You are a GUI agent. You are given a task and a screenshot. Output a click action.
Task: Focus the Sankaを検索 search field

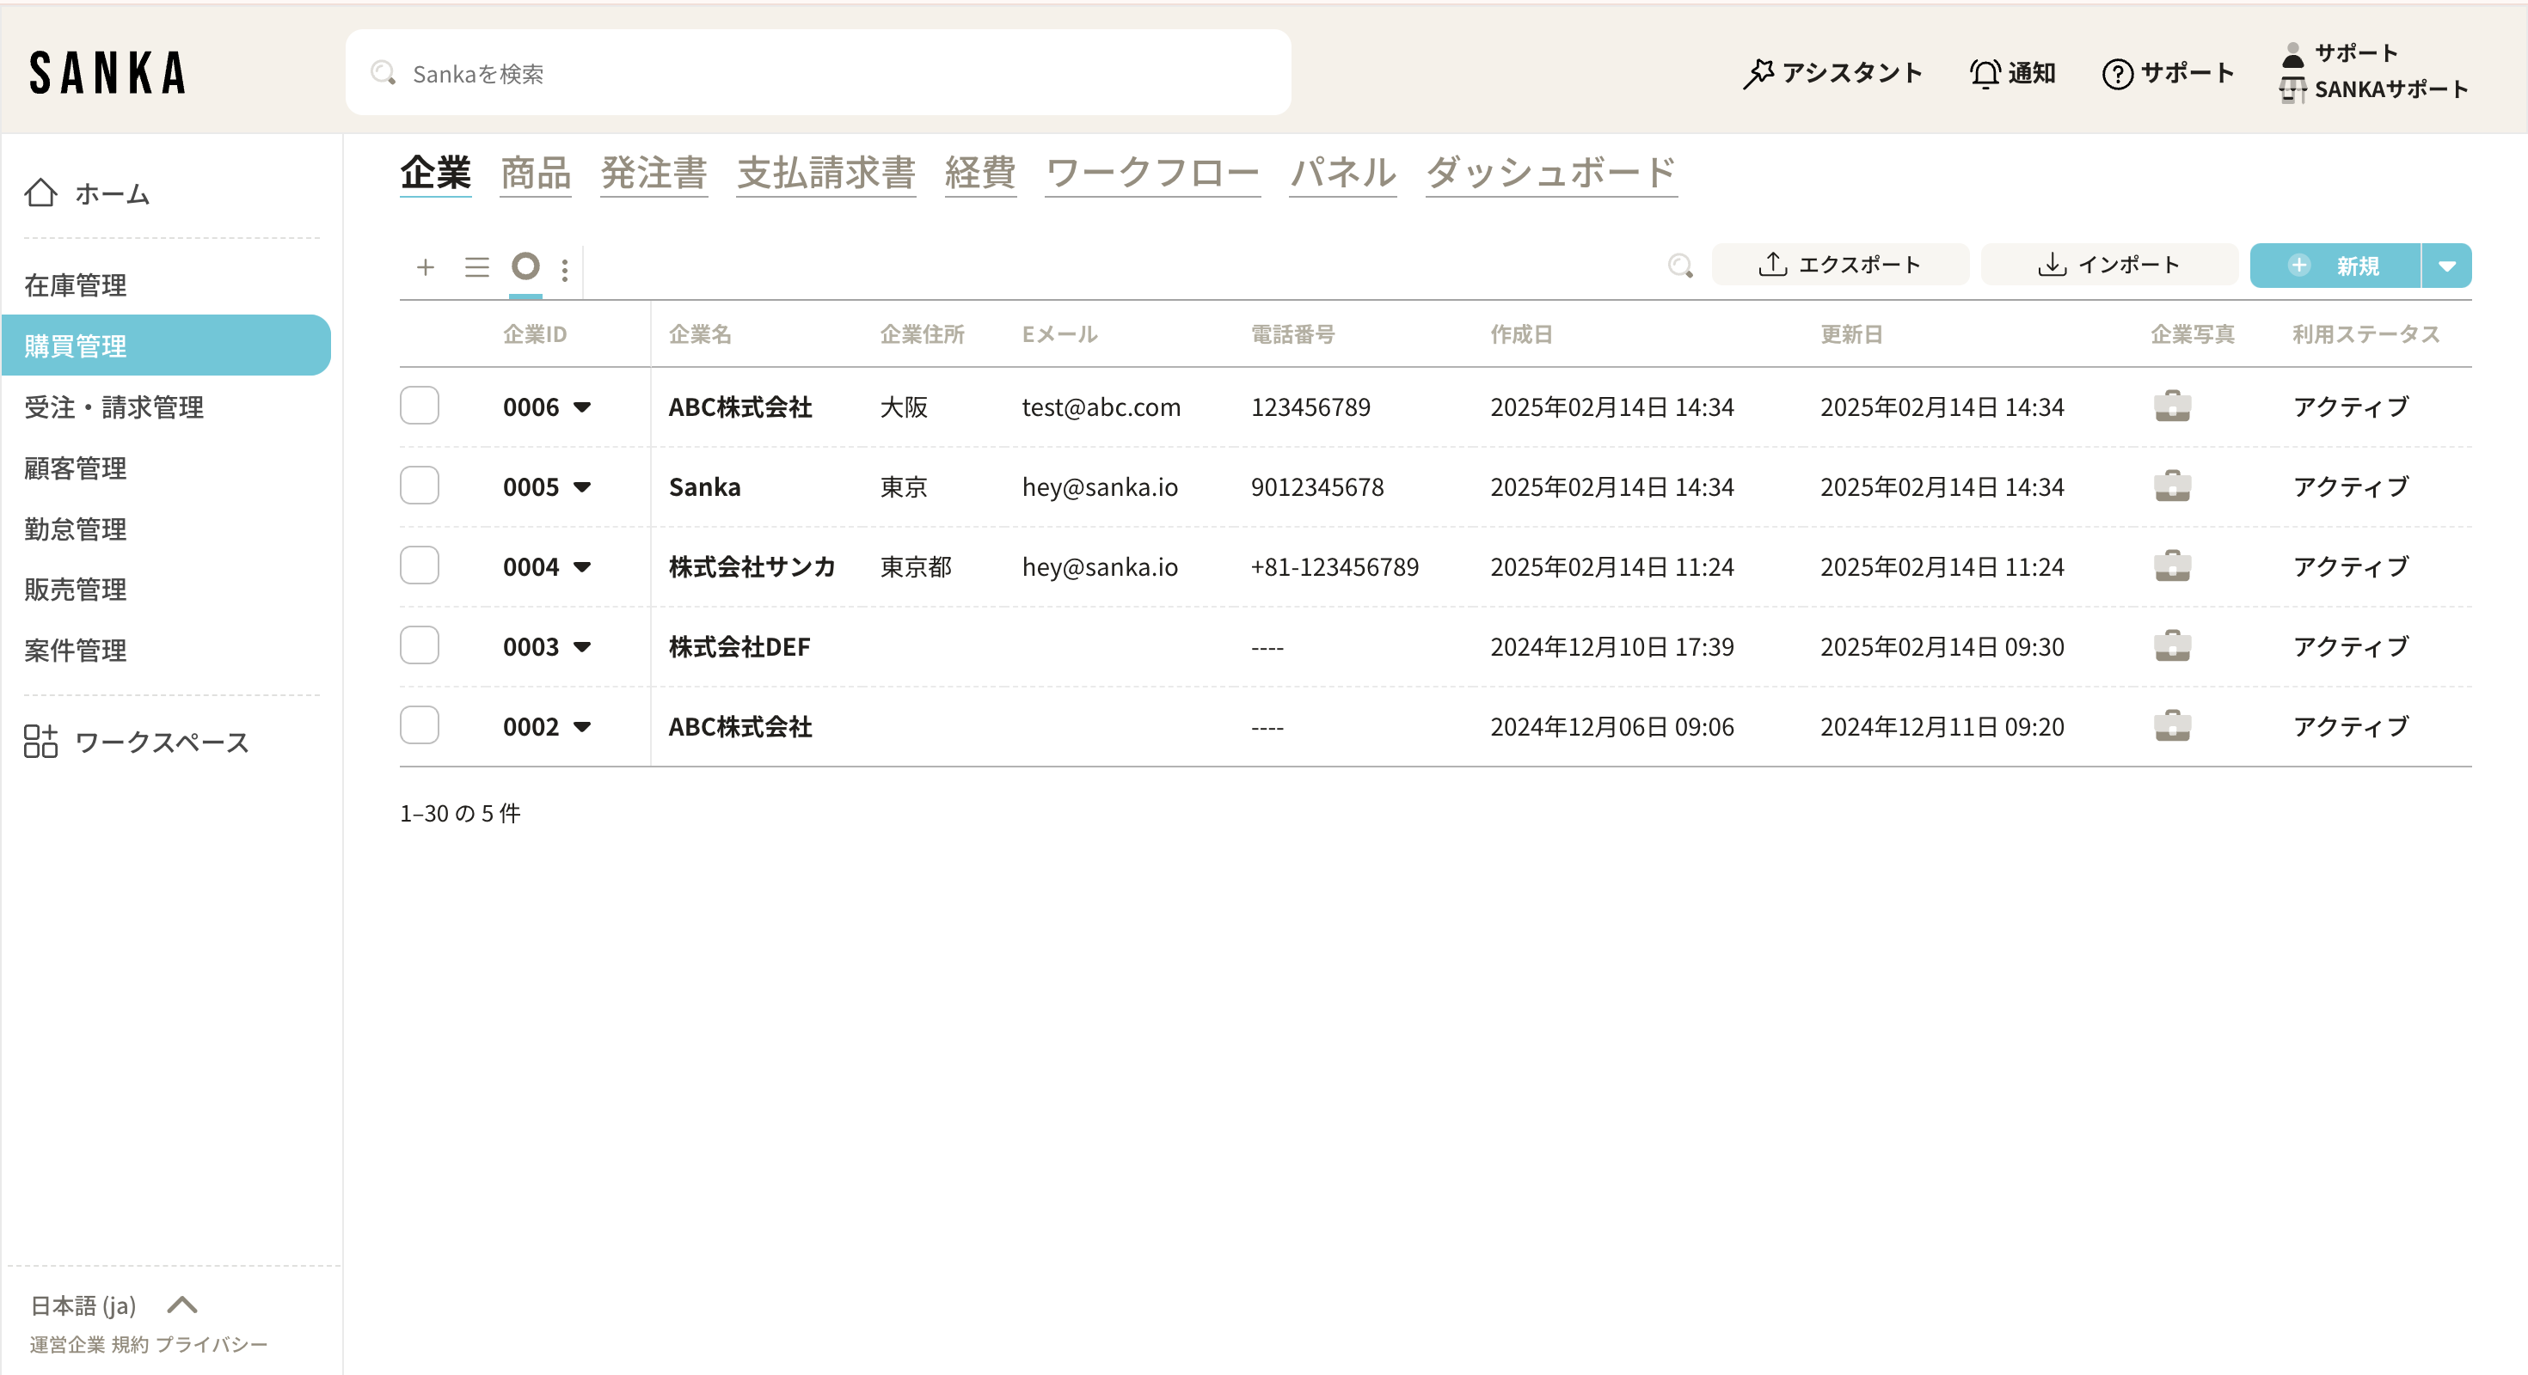818,74
